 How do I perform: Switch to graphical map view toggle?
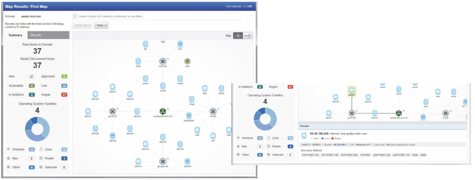238,36
